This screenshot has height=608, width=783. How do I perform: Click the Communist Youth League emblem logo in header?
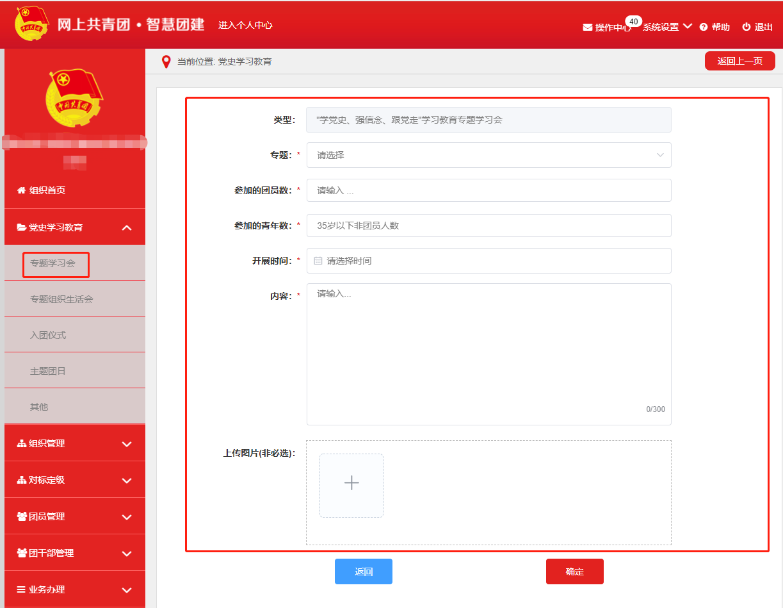tap(32, 24)
